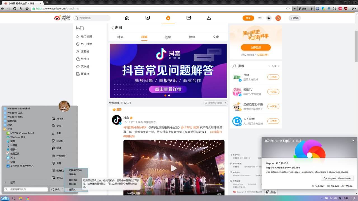
Task: Select 文娱榜 in left sidebar
Action: point(83,66)
